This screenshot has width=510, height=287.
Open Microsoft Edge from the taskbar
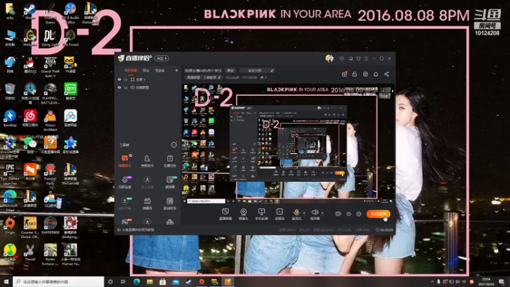136,281
